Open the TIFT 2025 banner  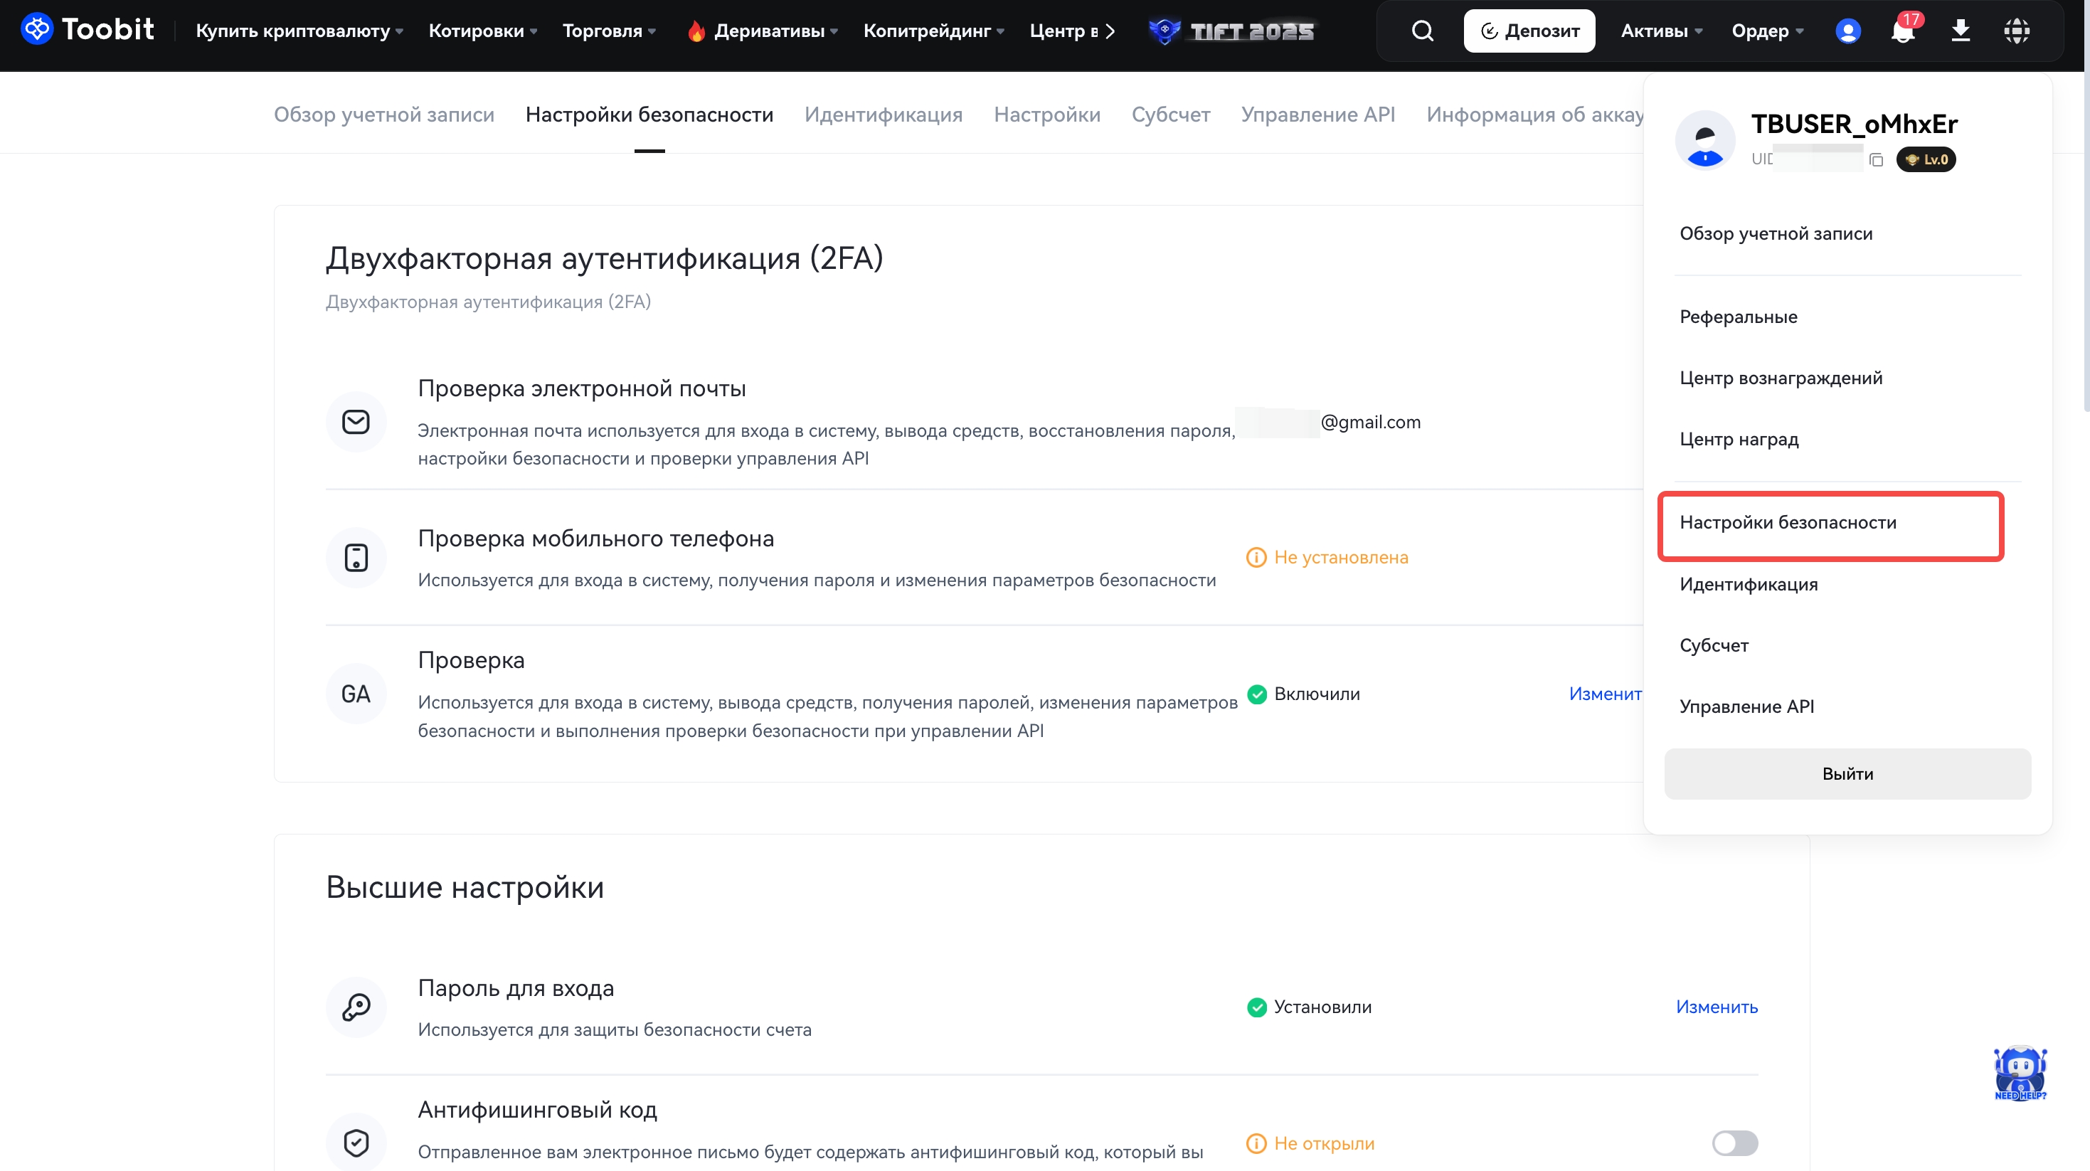[x=1231, y=31]
